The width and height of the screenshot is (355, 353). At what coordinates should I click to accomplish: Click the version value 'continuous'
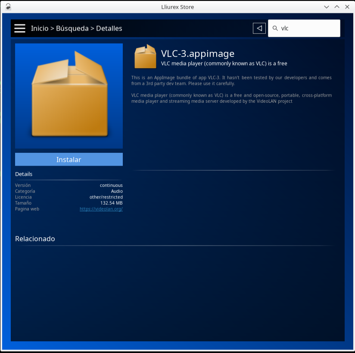pos(111,185)
